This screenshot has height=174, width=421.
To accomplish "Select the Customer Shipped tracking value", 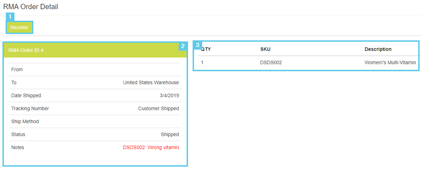I will (158, 108).
